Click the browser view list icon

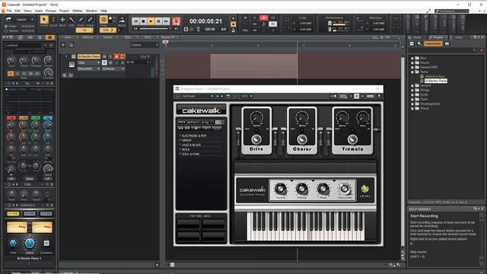(x=412, y=44)
